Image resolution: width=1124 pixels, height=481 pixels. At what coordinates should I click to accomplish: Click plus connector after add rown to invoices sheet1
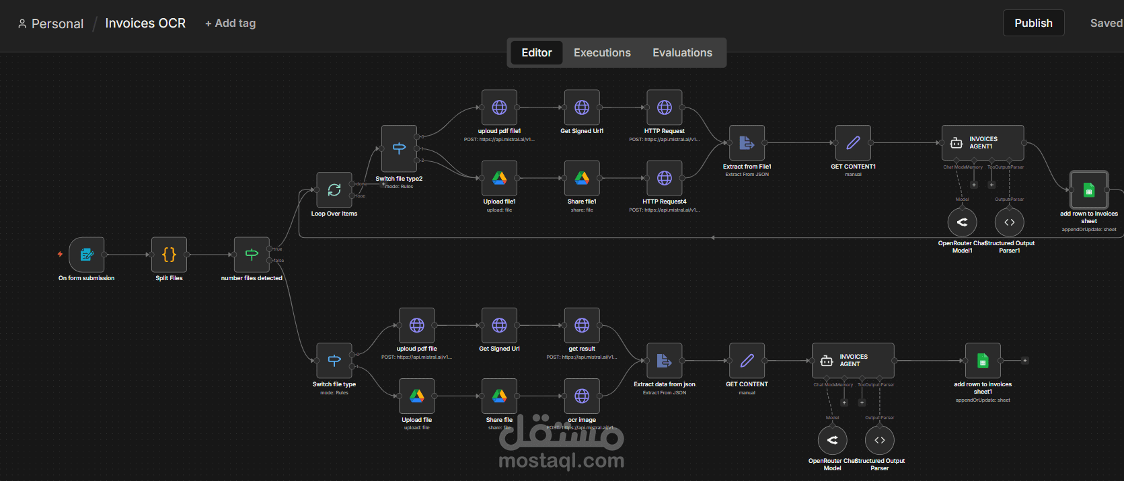[1025, 361]
